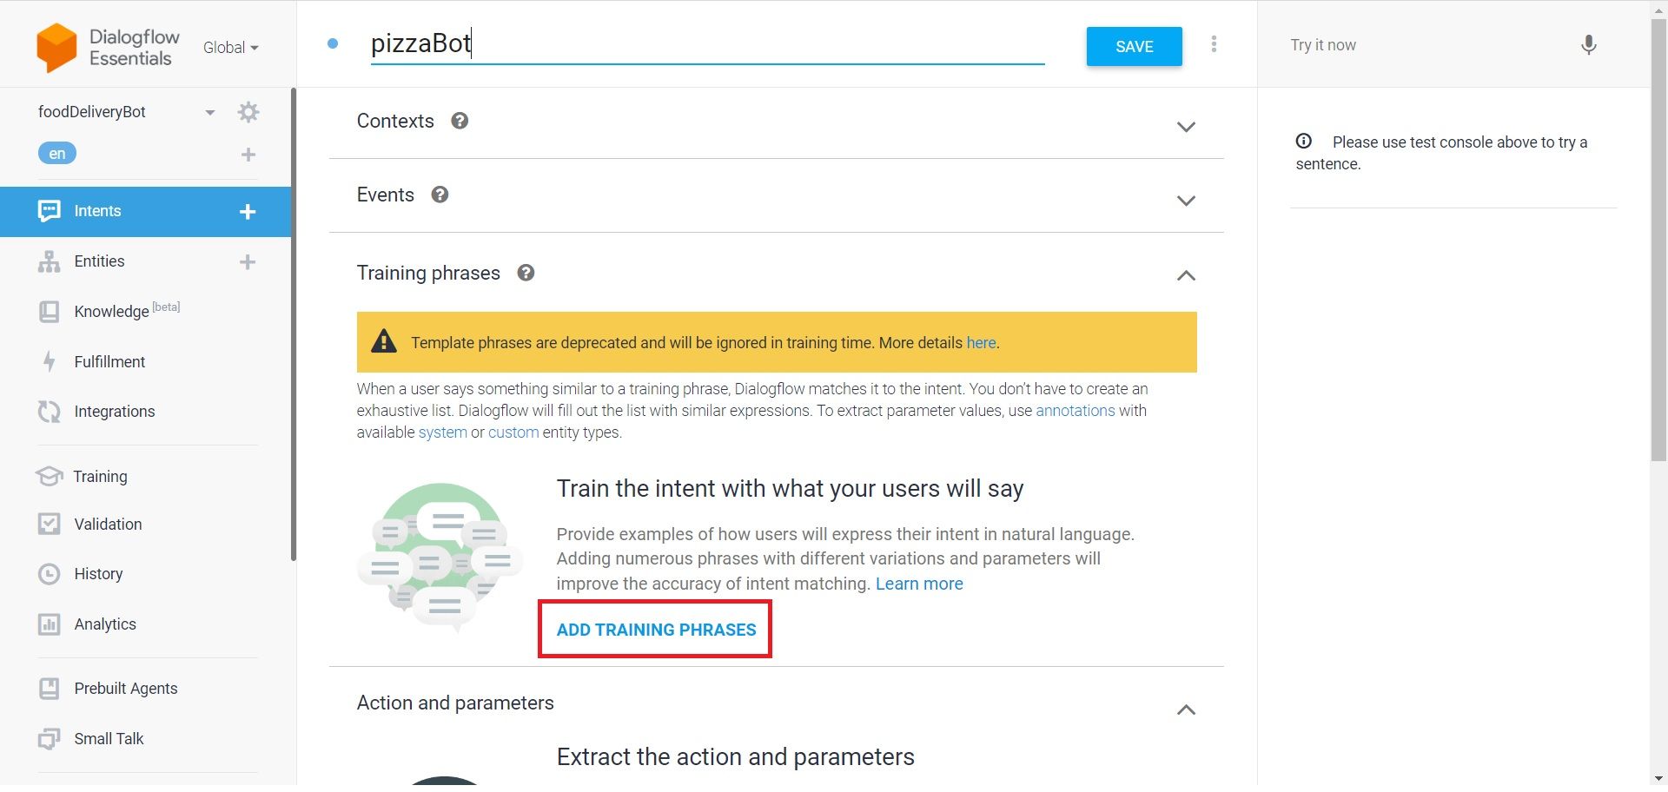View the History panel
This screenshot has width=1668, height=792.
pyautogui.click(x=98, y=573)
